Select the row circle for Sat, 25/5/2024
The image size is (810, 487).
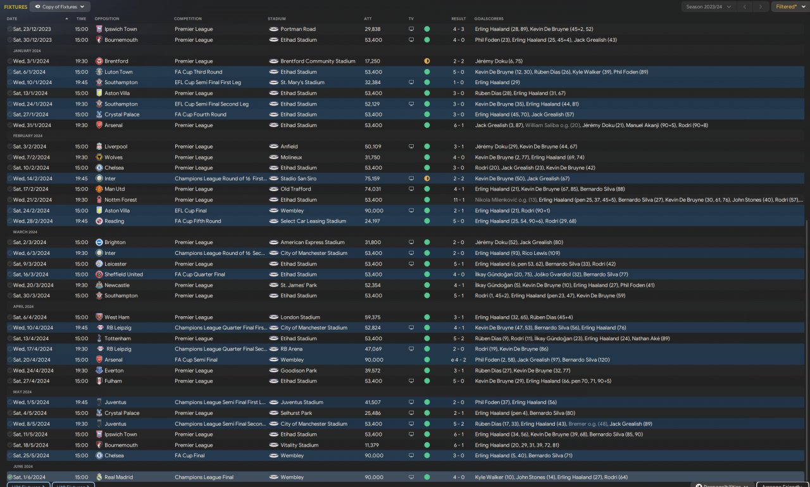[9, 455]
